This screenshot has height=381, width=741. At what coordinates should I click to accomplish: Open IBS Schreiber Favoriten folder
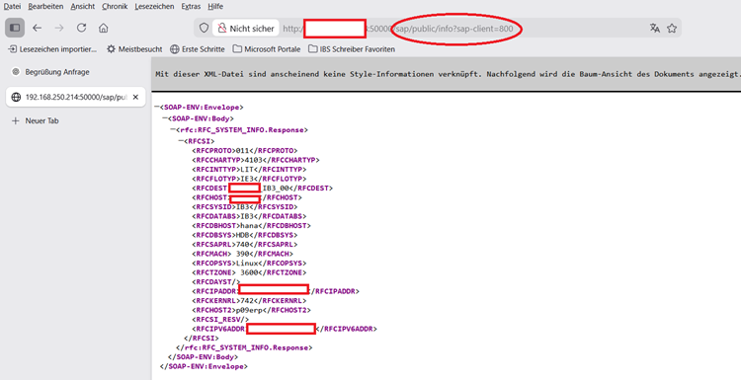(352, 49)
